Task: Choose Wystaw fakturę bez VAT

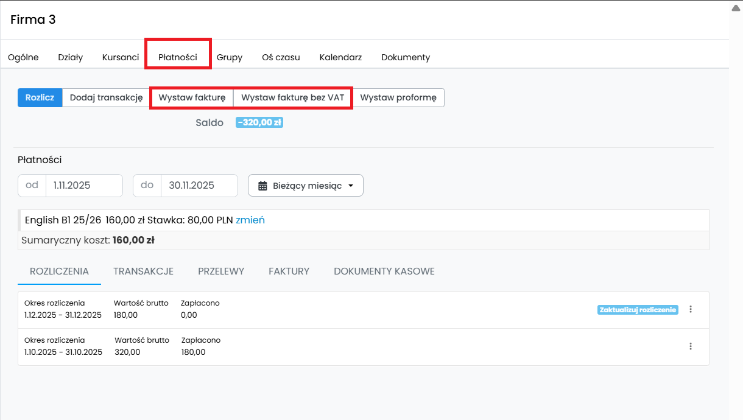Action: tap(292, 97)
